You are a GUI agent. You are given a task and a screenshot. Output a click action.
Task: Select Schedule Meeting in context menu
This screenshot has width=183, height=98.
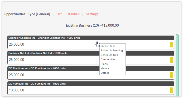coord(112,51)
